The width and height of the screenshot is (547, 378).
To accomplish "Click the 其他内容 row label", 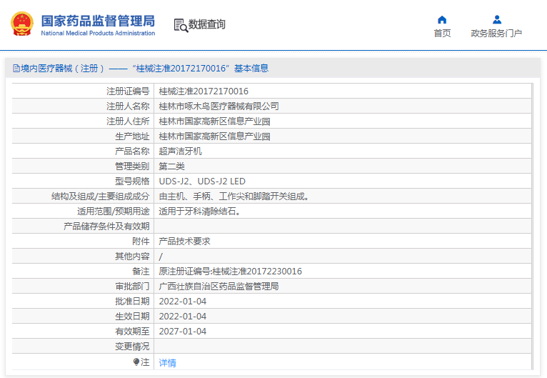I will tap(132, 257).
